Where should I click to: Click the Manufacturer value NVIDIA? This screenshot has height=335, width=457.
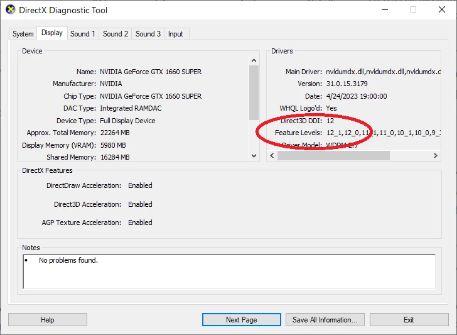(111, 84)
